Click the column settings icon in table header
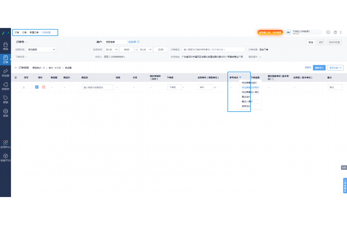This screenshot has height=225, width=347. click(16, 78)
